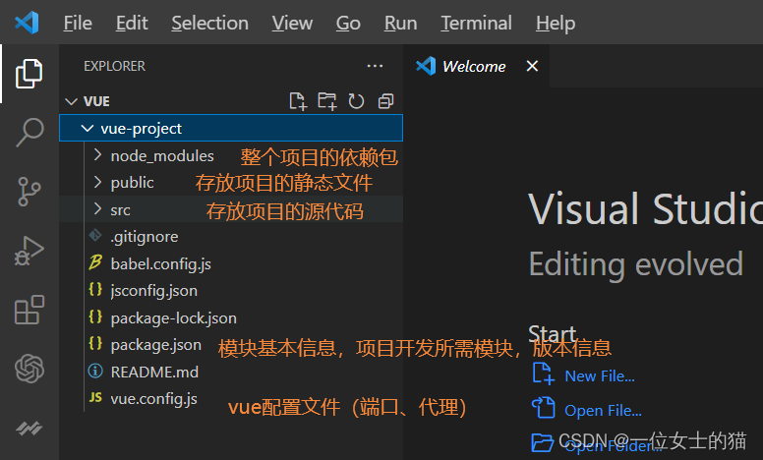Collapse the VUE workspace section
The height and width of the screenshot is (460, 763).
pyautogui.click(x=72, y=101)
